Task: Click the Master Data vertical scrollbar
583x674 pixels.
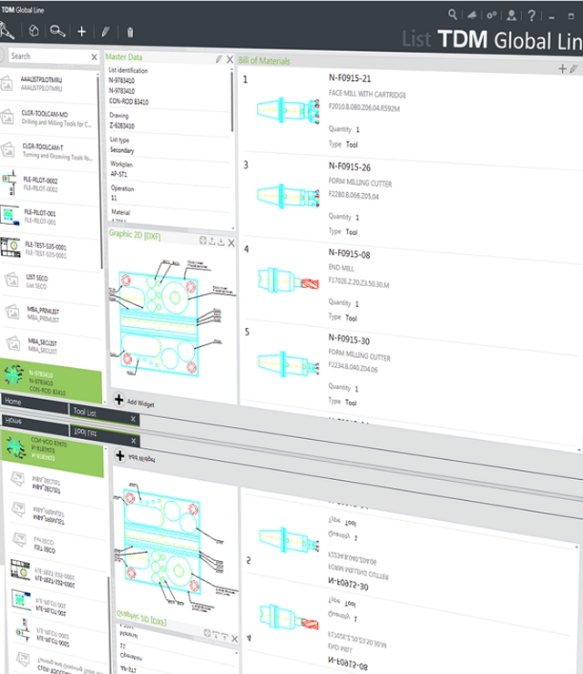Action: pos(232,102)
